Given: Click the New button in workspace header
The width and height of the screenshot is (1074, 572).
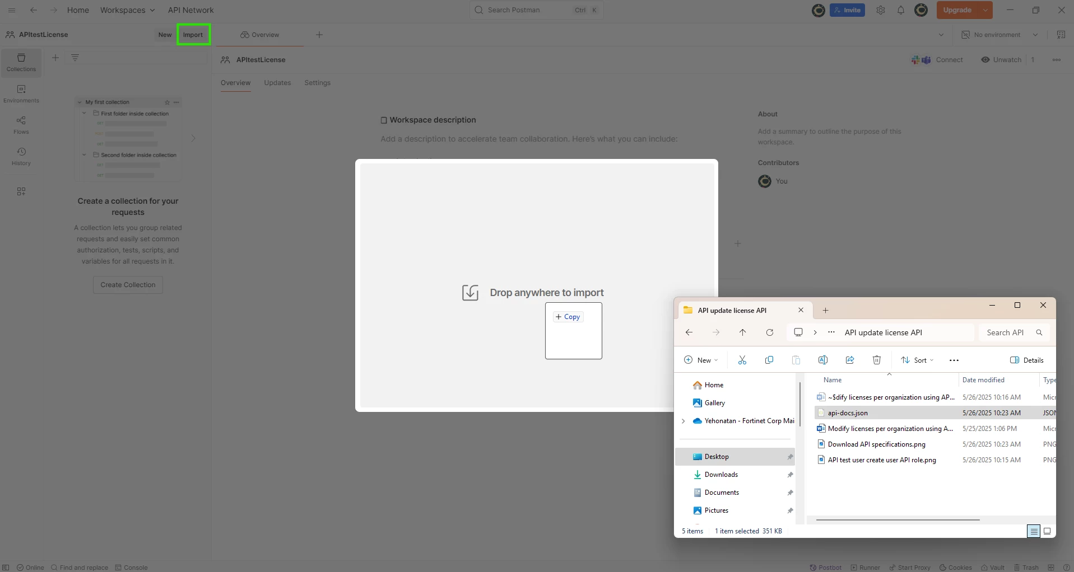Looking at the screenshot, I should point(165,35).
